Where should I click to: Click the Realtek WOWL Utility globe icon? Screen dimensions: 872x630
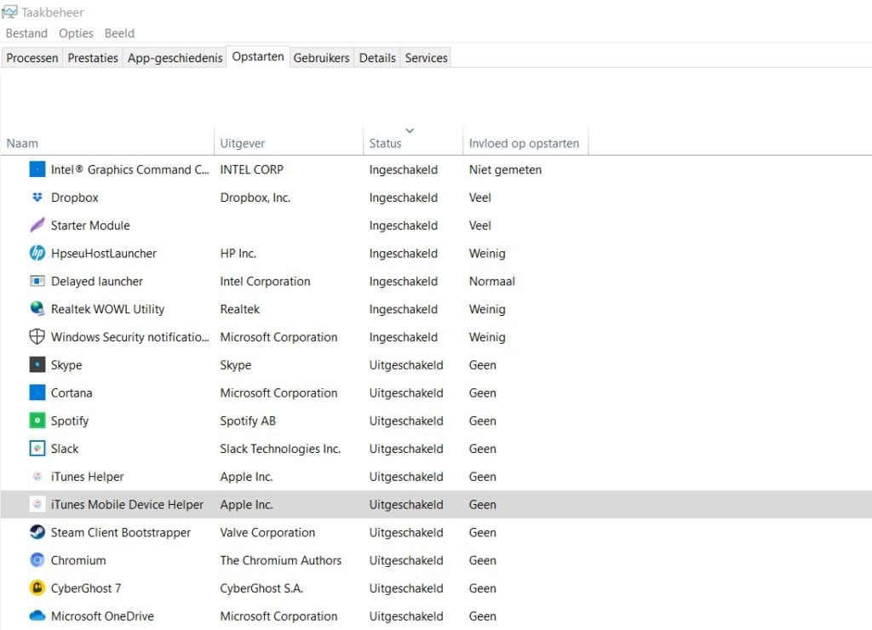pos(37,308)
